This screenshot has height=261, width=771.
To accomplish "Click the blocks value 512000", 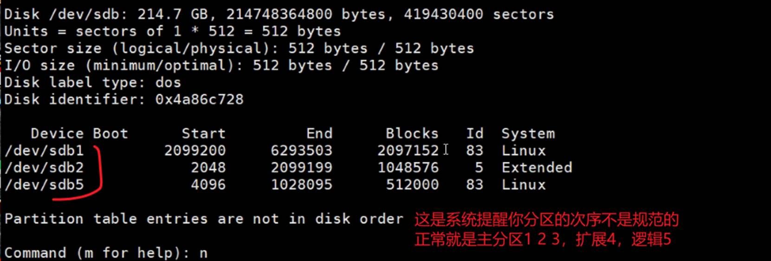I will (x=412, y=185).
